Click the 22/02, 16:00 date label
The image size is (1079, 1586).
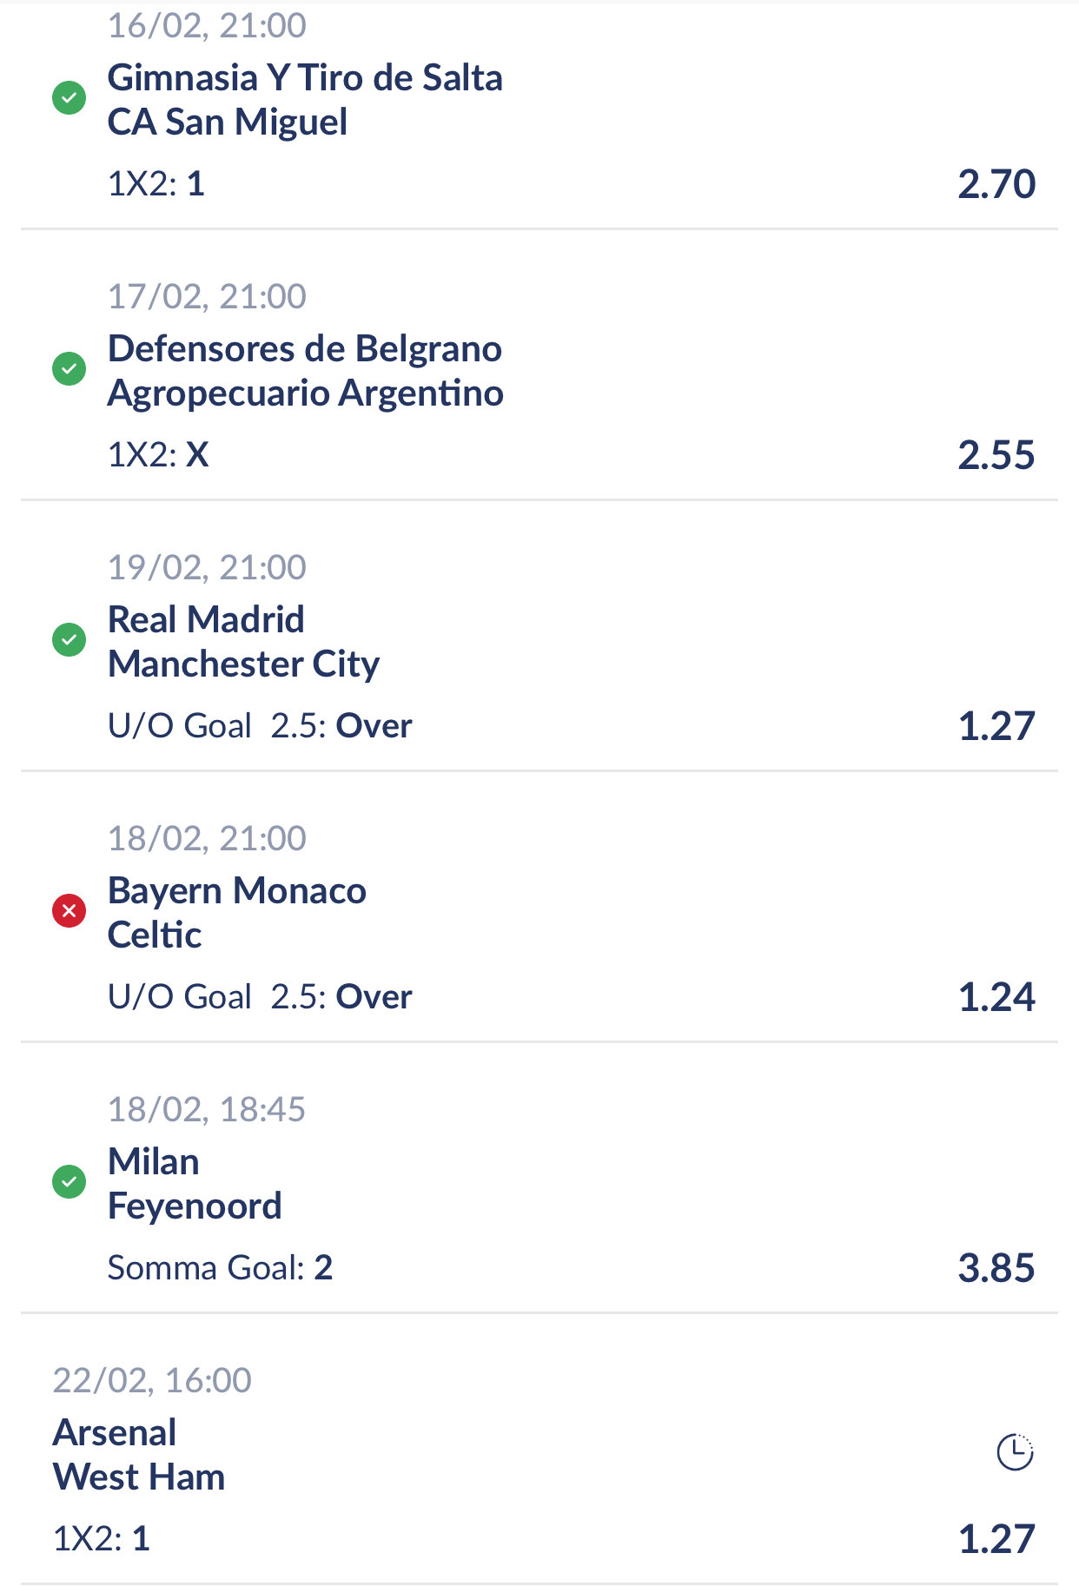coord(152,1380)
